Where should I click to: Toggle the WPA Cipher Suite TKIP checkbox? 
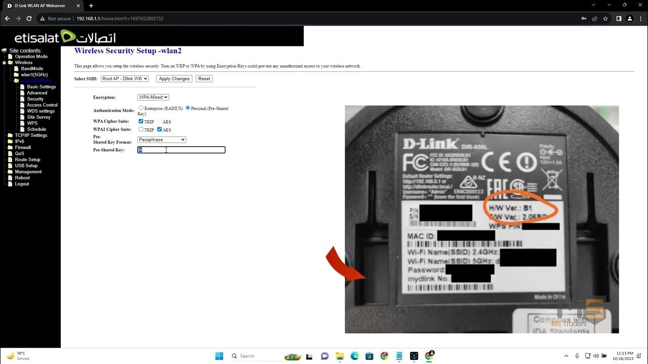click(141, 121)
